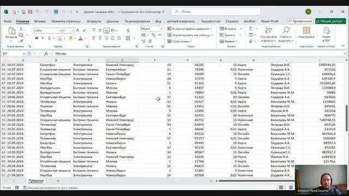Toggle bold (Ж) formatting

[37, 38]
